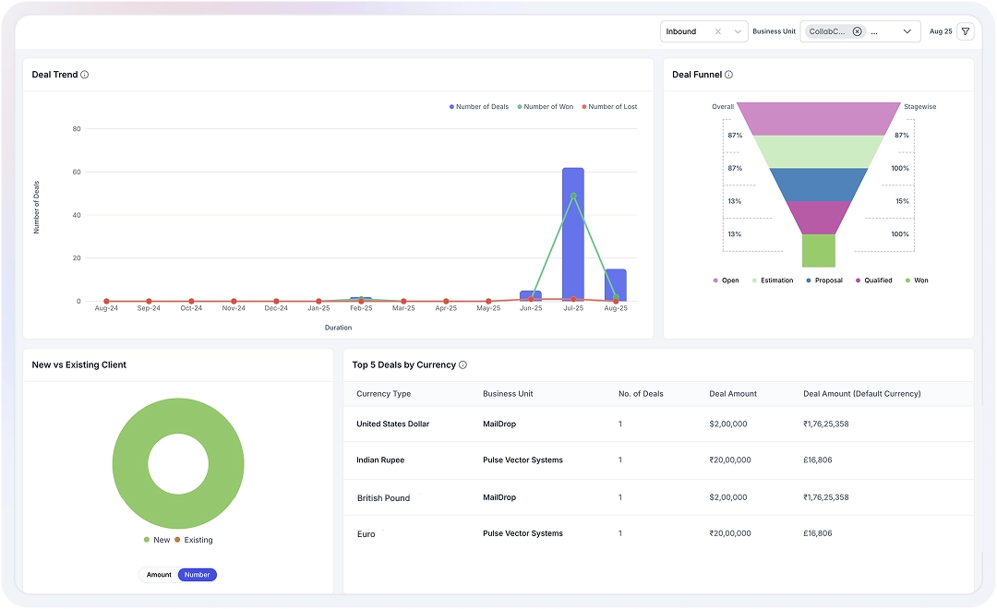The image size is (997, 609).
Task: Toggle the Number of Won legend entry
Action: click(x=546, y=106)
